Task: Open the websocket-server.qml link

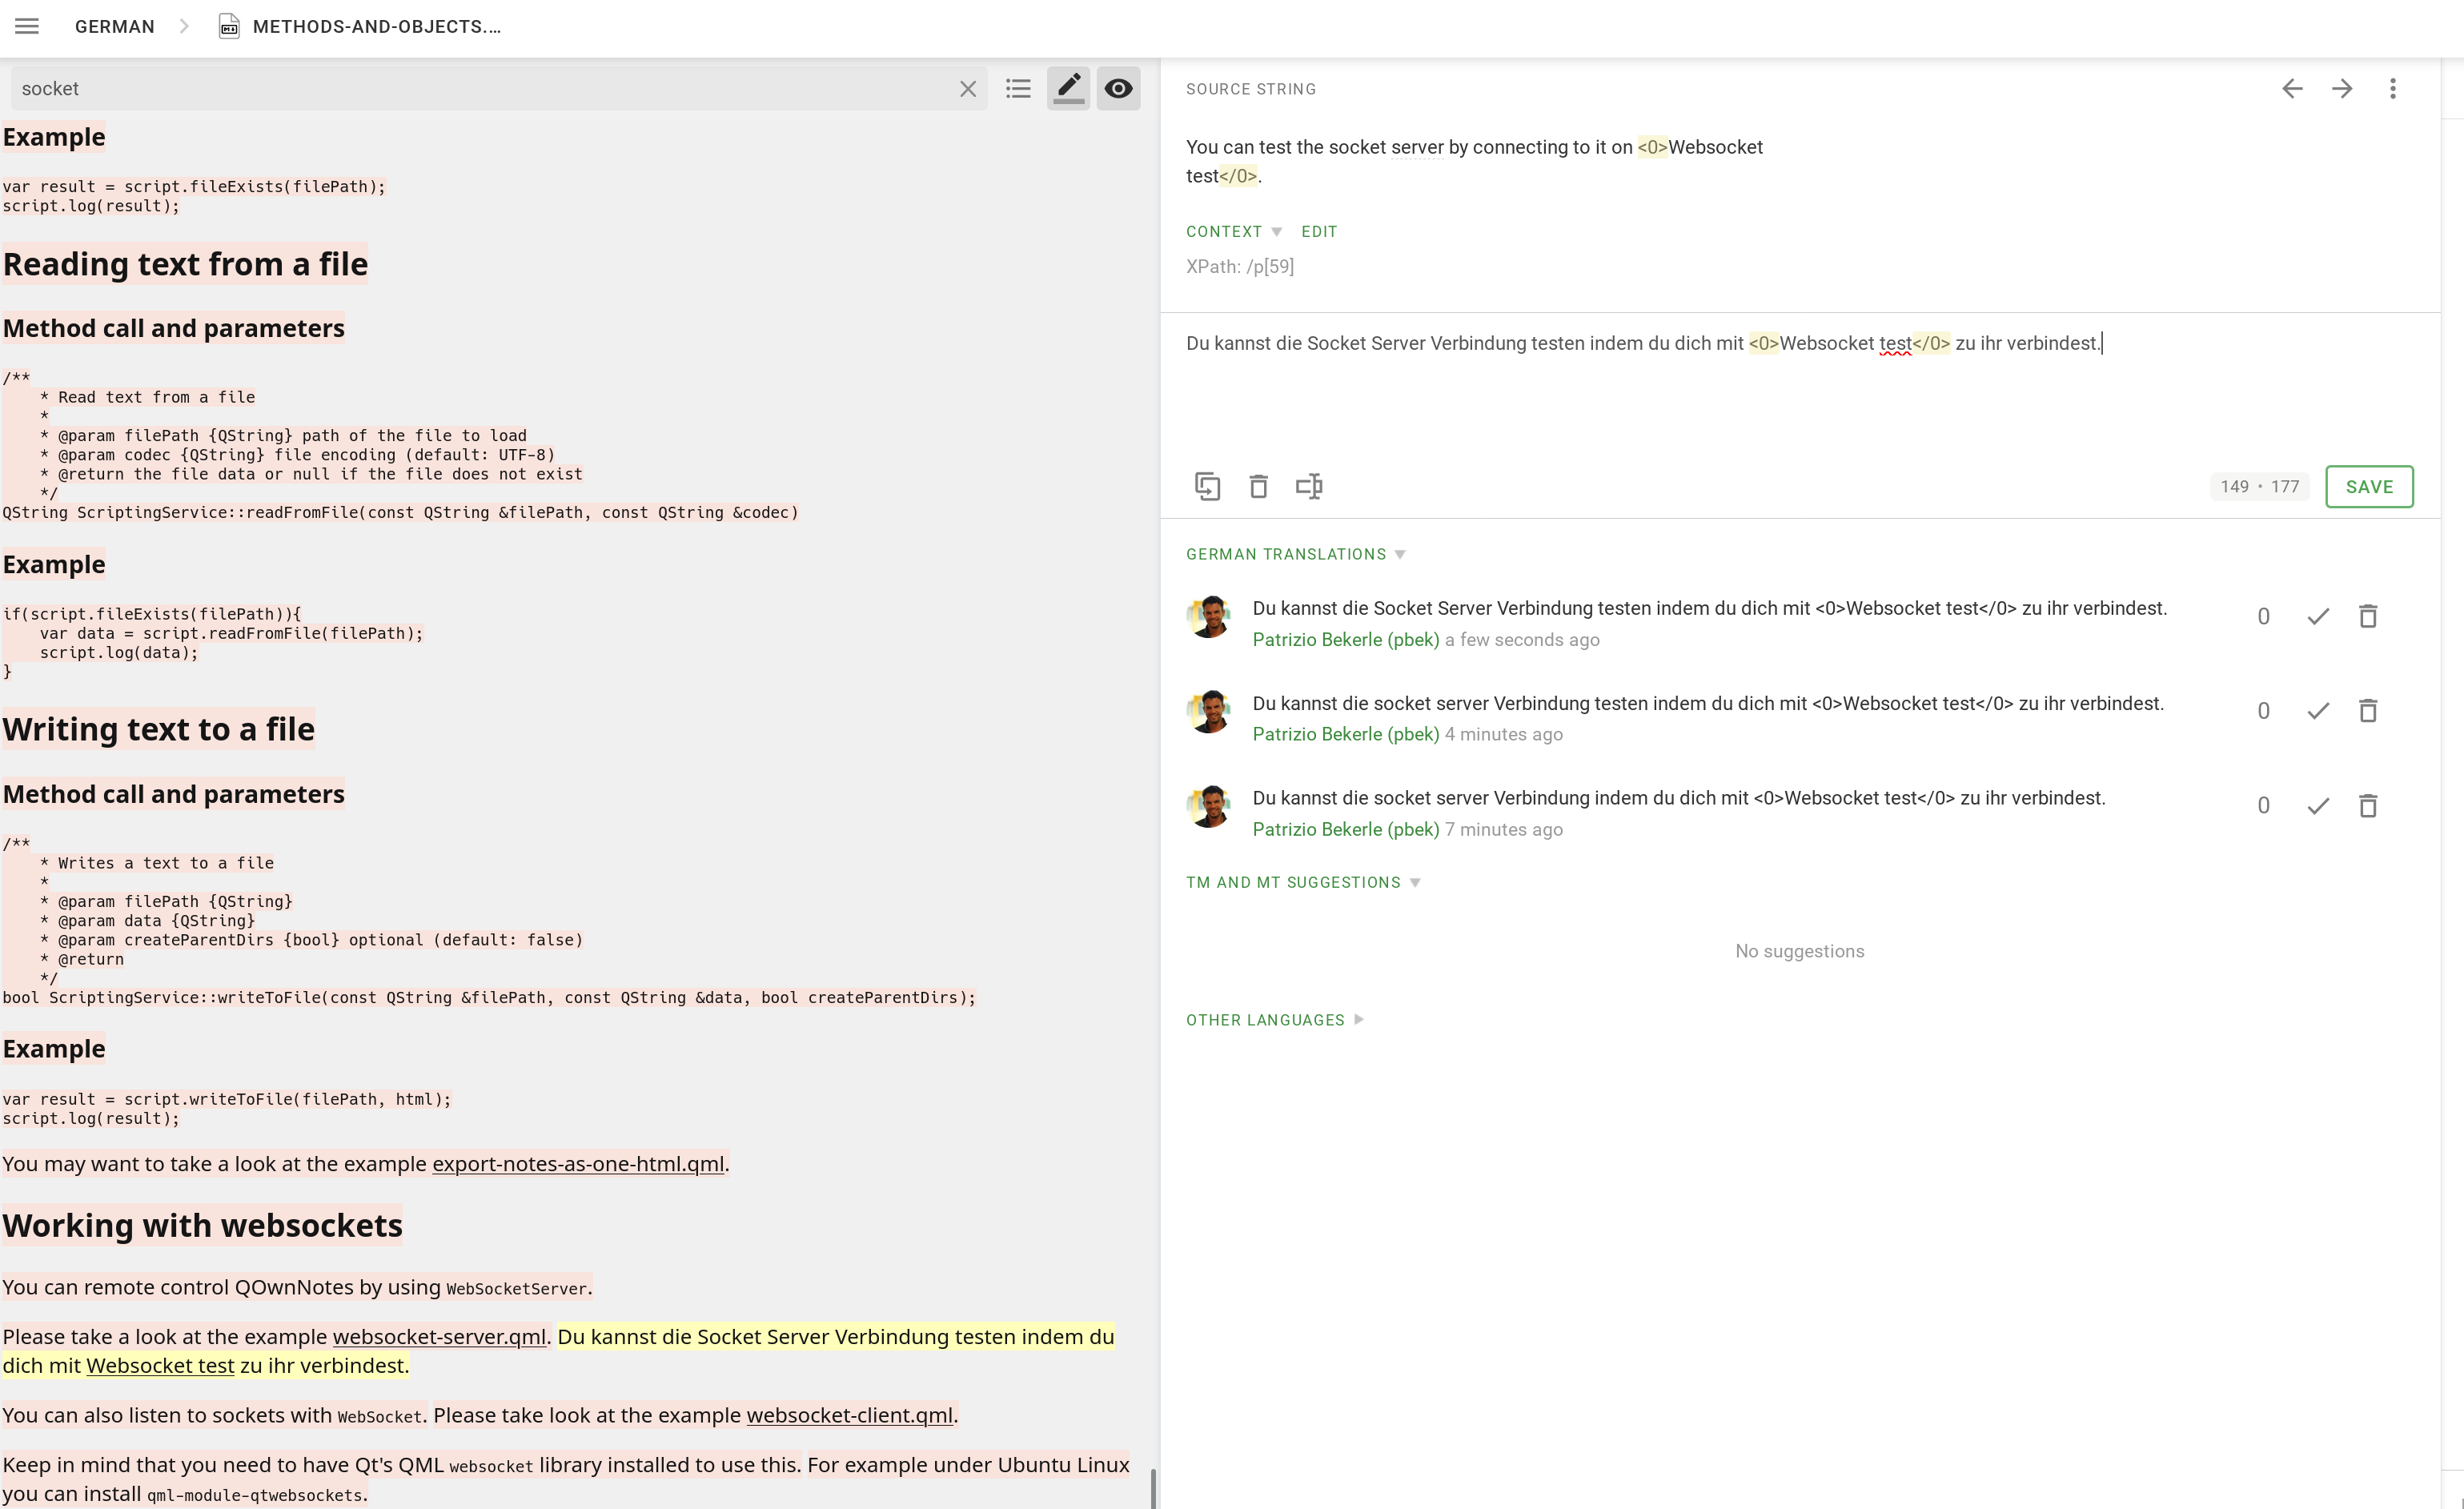Action: coord(439,1337)
